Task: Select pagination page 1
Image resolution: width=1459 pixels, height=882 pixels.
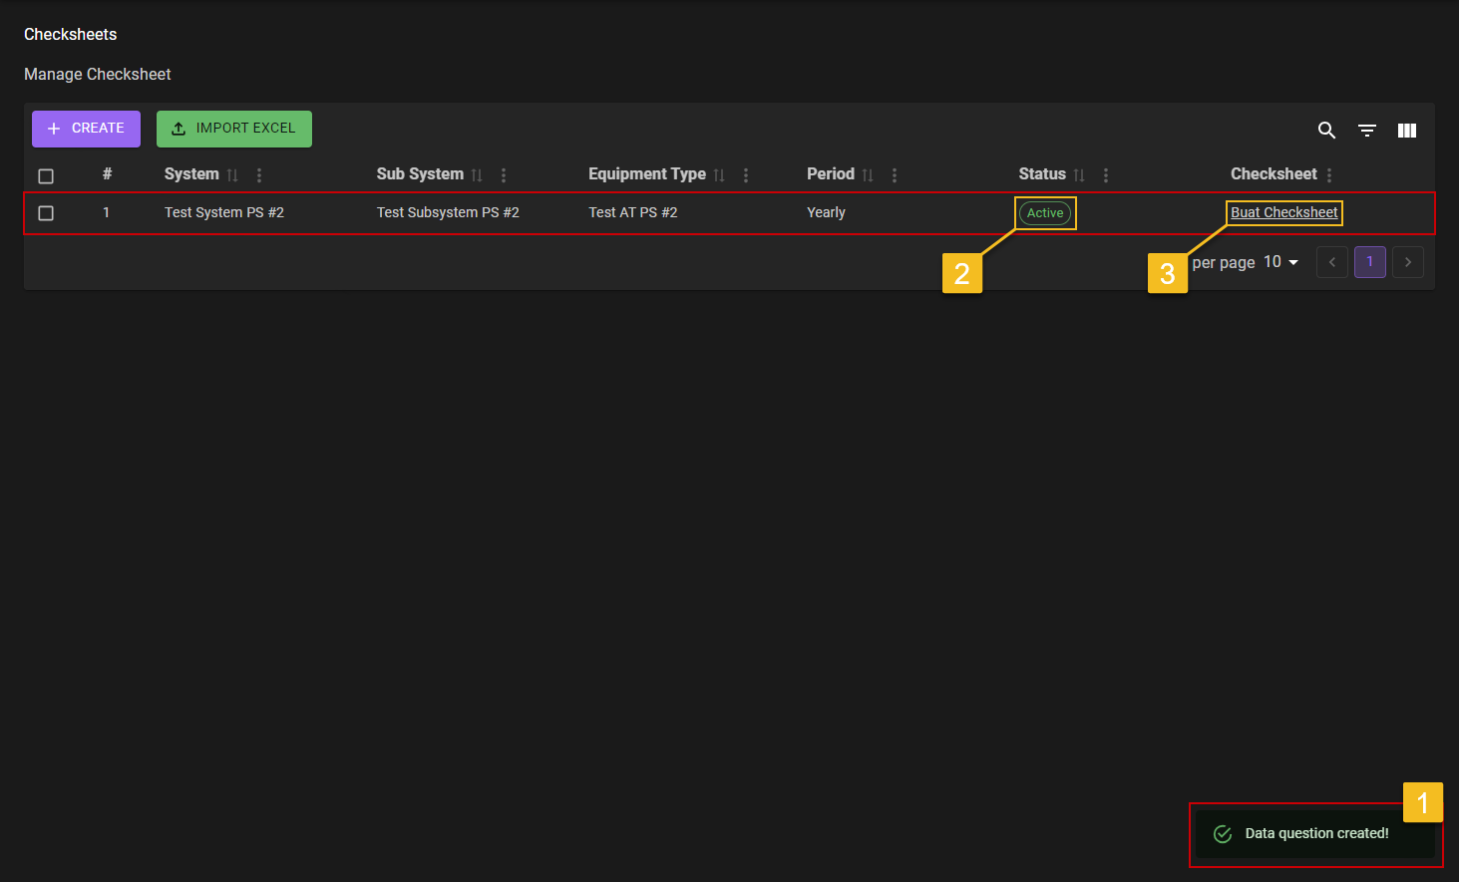Action: pos(1369,261)
